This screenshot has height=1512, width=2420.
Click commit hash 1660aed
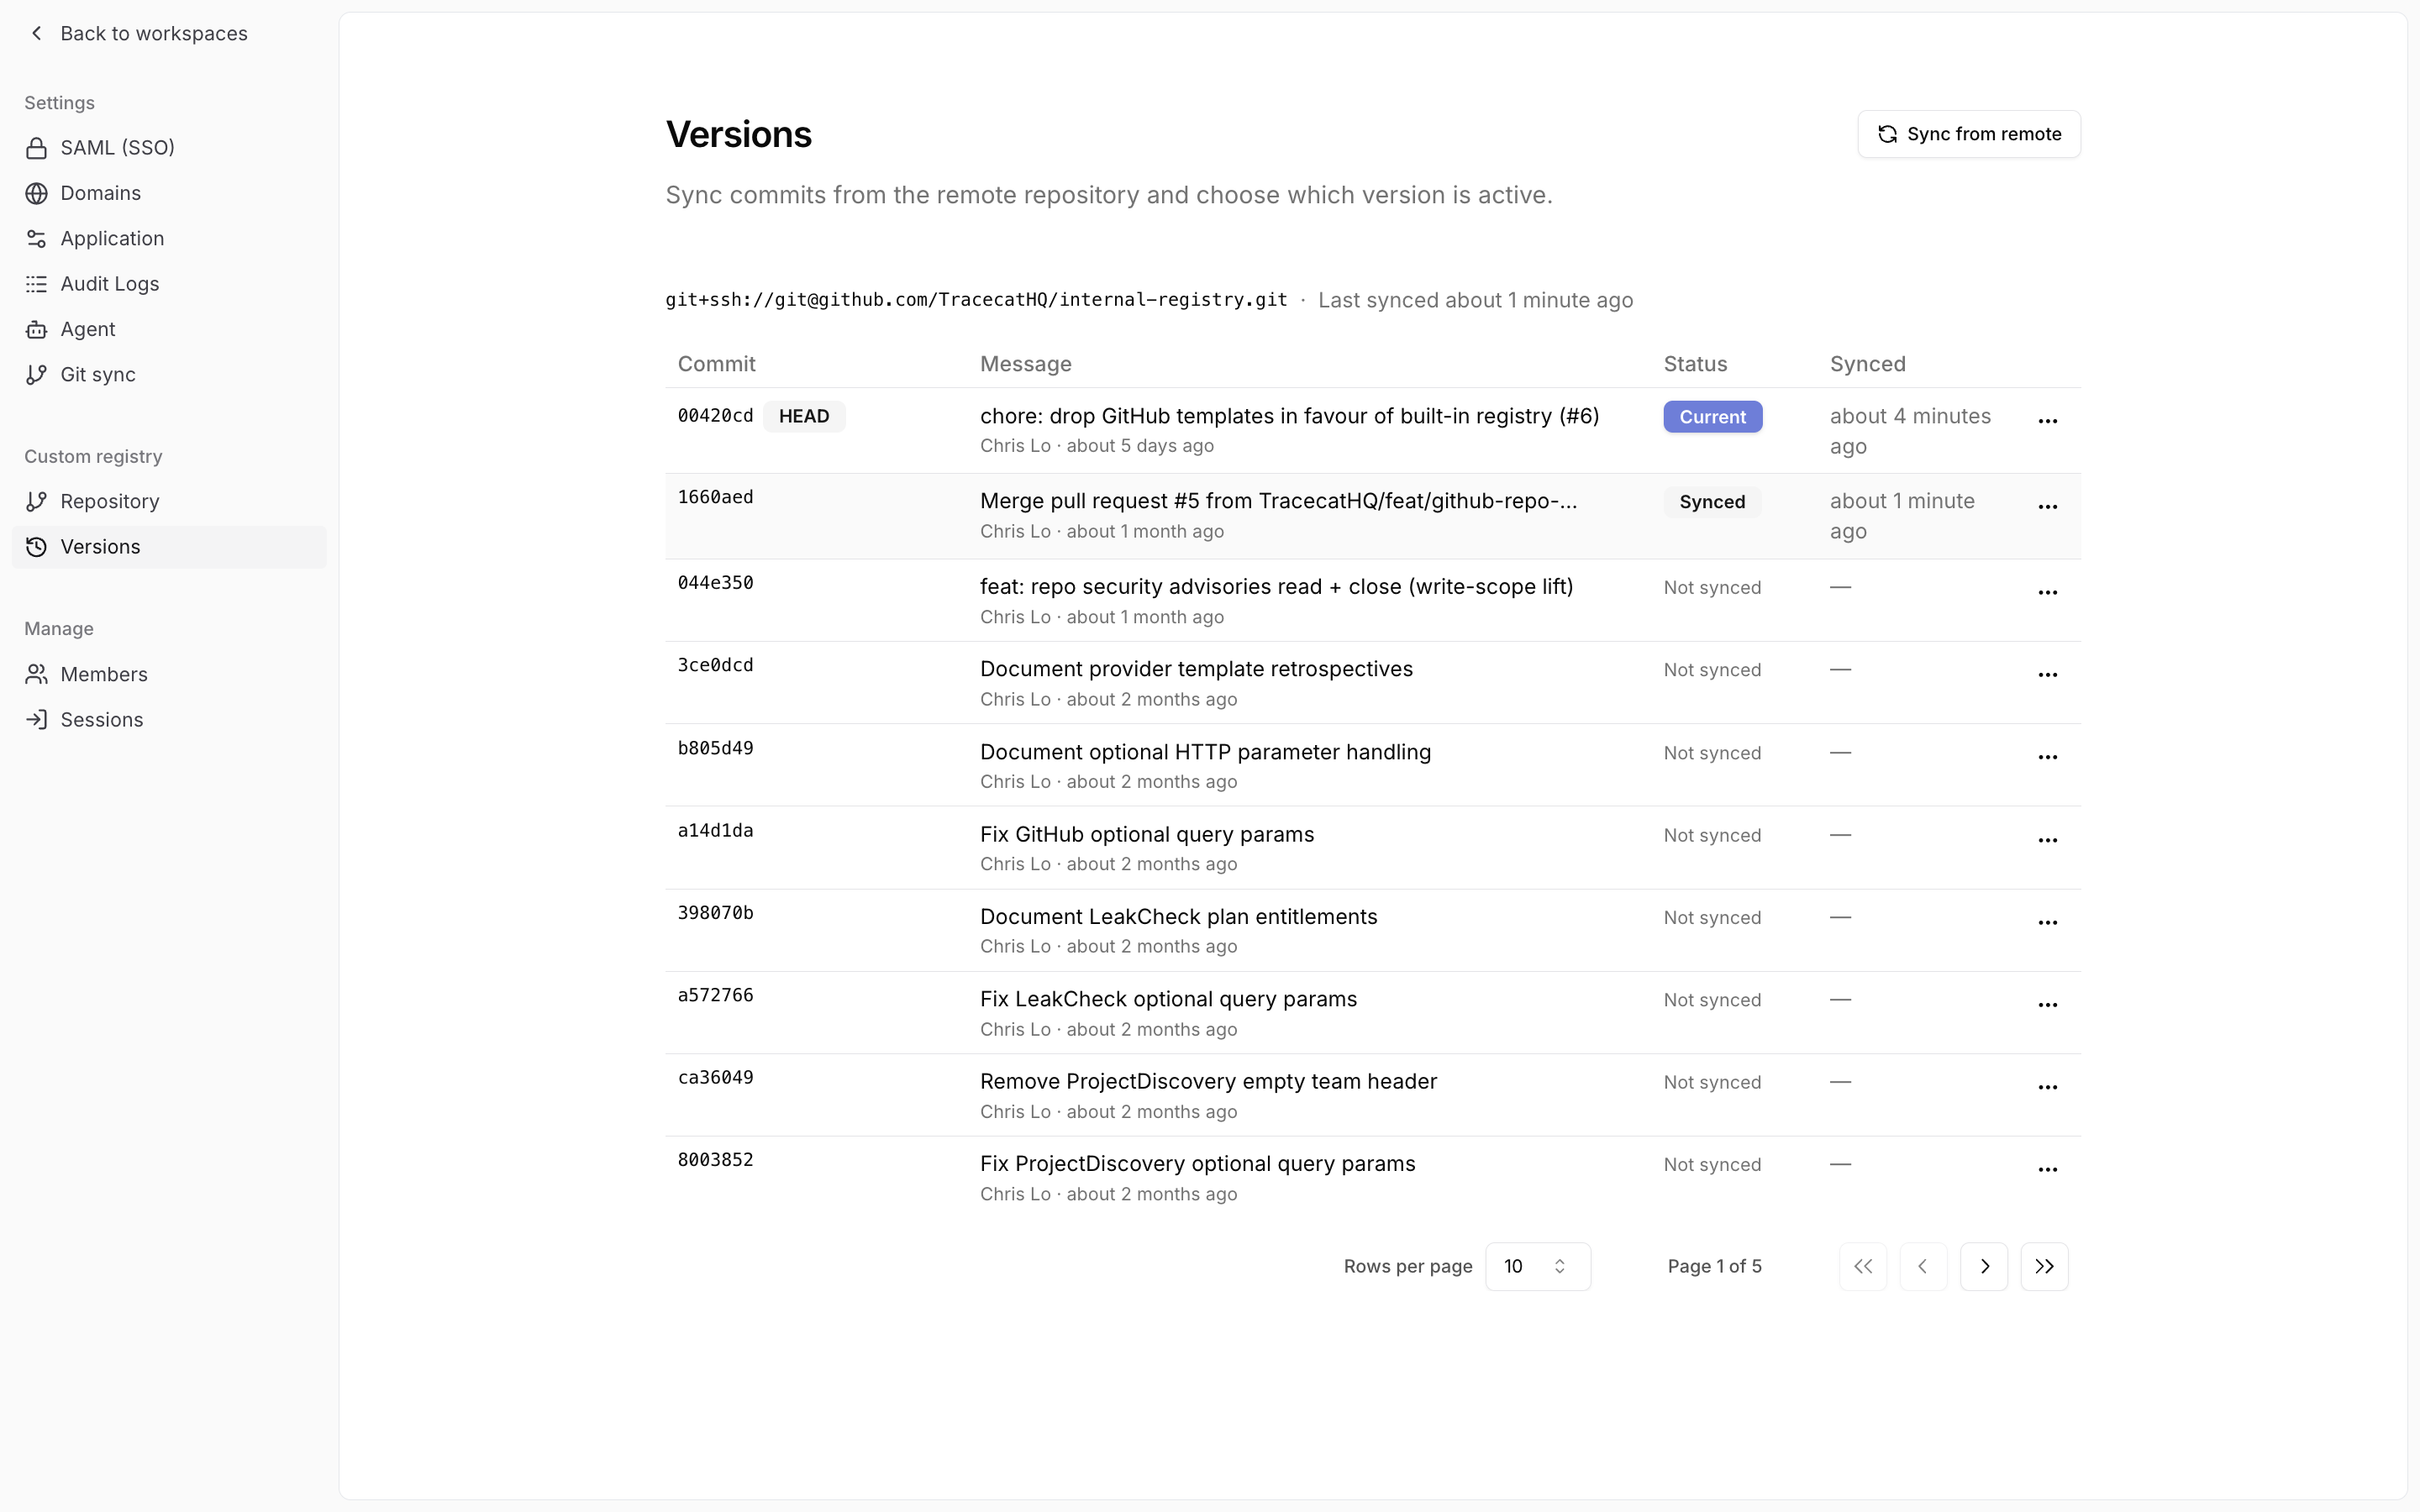(715, 497)
